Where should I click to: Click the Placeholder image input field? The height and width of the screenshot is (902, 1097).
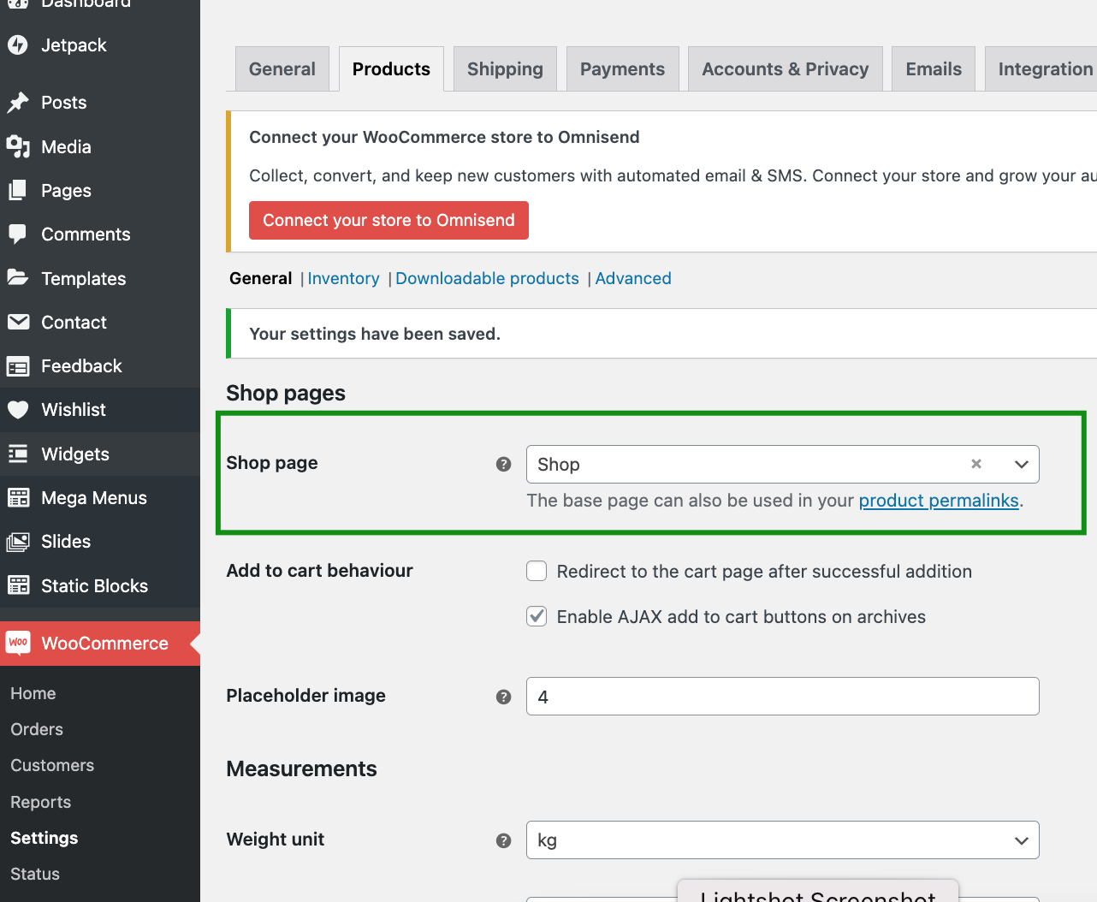click(x=783, y=697)
